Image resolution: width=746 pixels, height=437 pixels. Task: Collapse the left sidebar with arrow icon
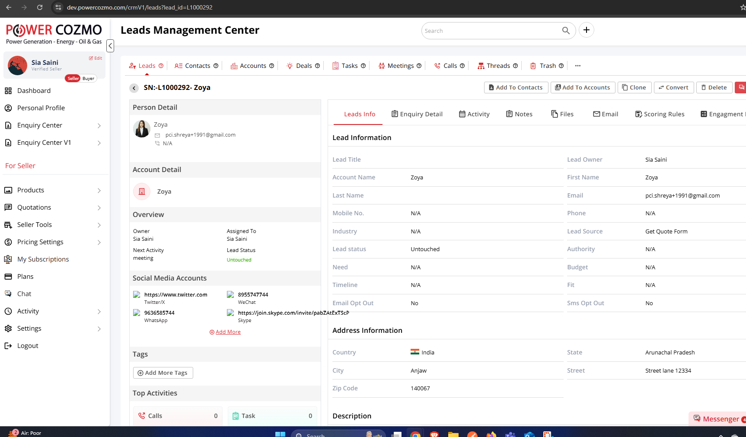coord(110,46)
